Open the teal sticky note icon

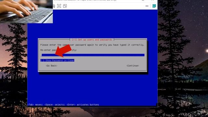pyautogui.click(x=154, y=6)
